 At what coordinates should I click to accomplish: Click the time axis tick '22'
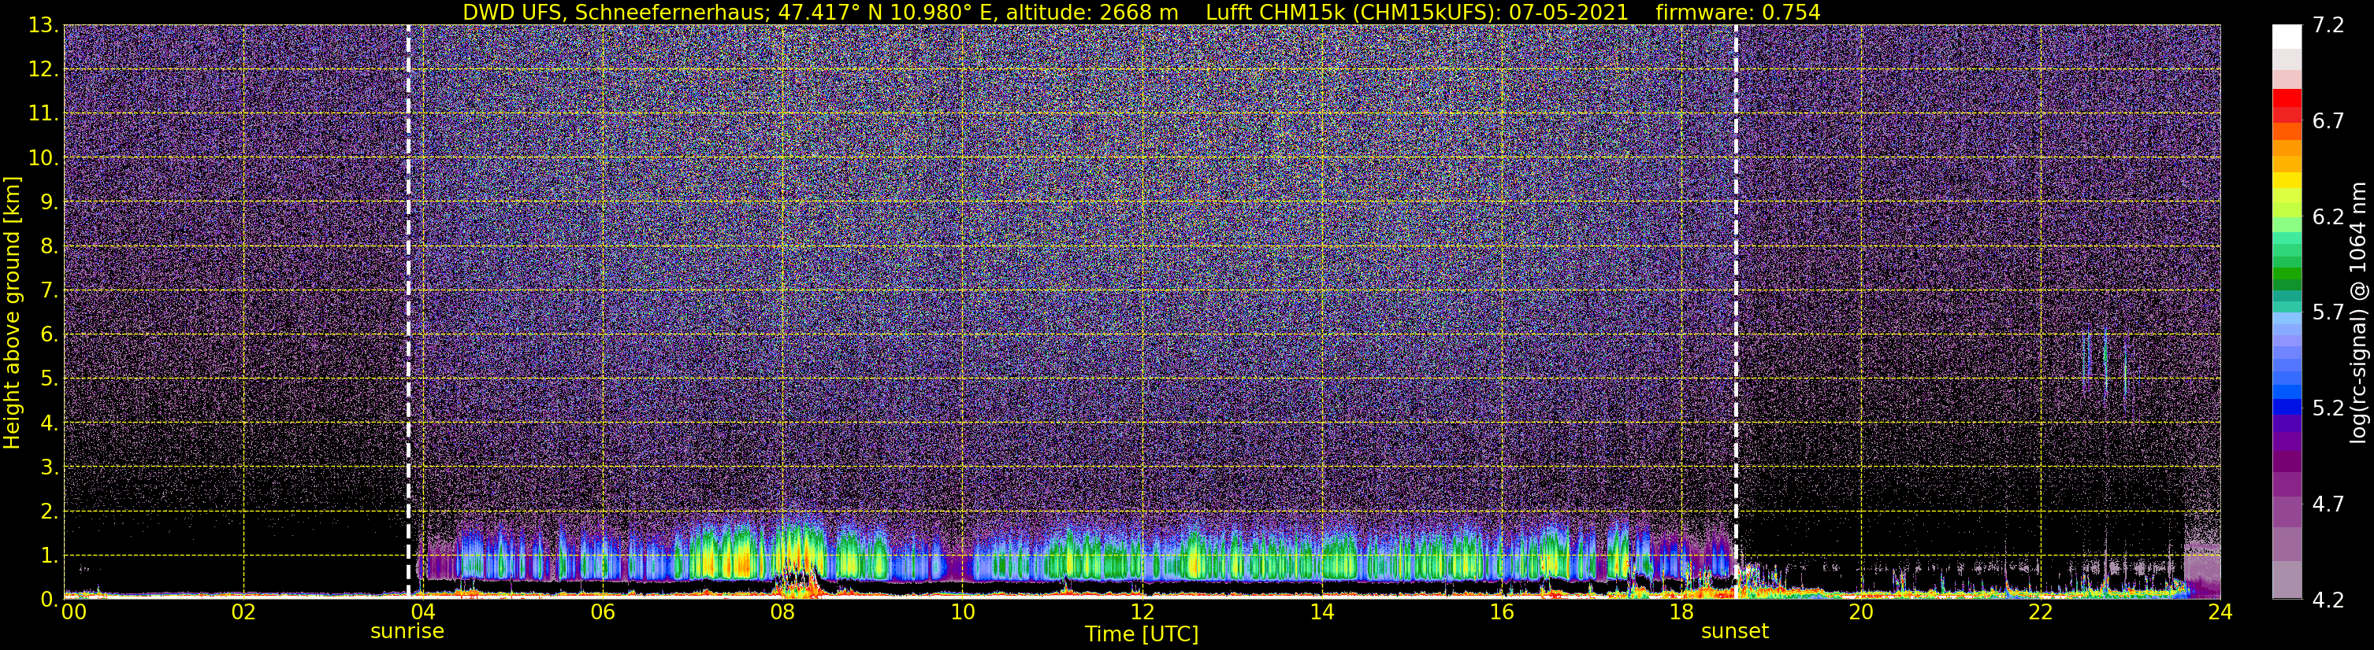tap(2041, 612)
